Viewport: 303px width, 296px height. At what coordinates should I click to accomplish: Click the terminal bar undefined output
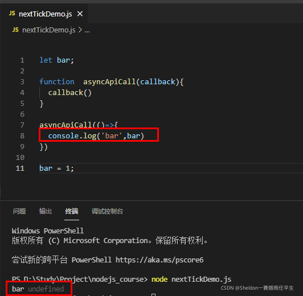click(x=38, y=289)
